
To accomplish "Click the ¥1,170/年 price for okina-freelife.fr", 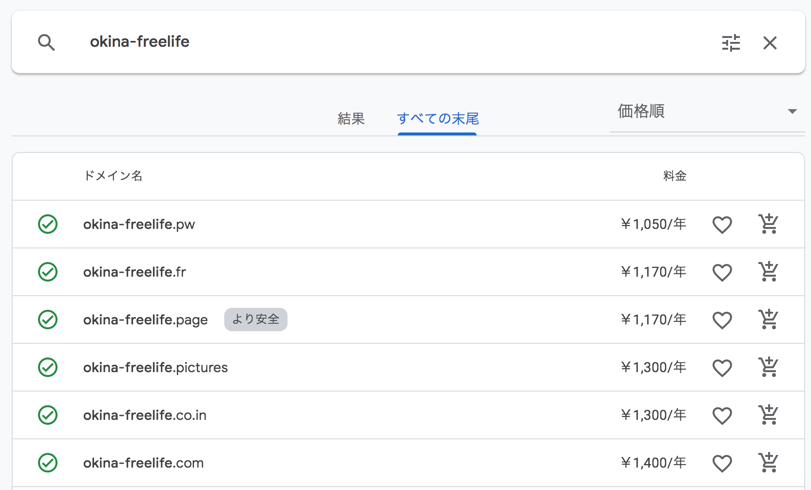I will coord(654,272).
